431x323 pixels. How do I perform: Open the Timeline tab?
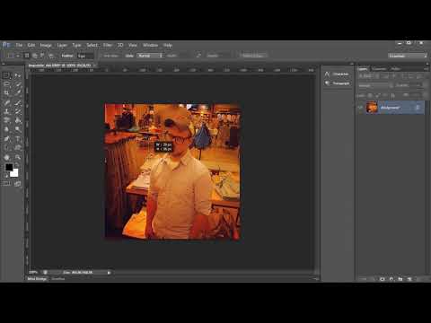point(58,279)
